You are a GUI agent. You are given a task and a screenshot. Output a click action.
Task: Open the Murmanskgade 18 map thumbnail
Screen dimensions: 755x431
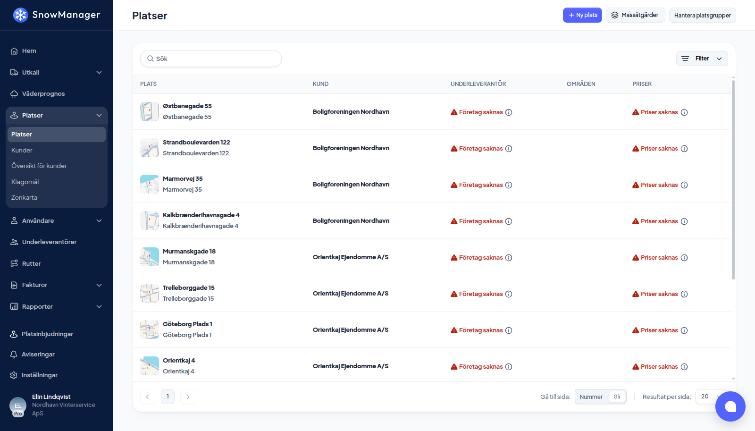pos(150,257)
